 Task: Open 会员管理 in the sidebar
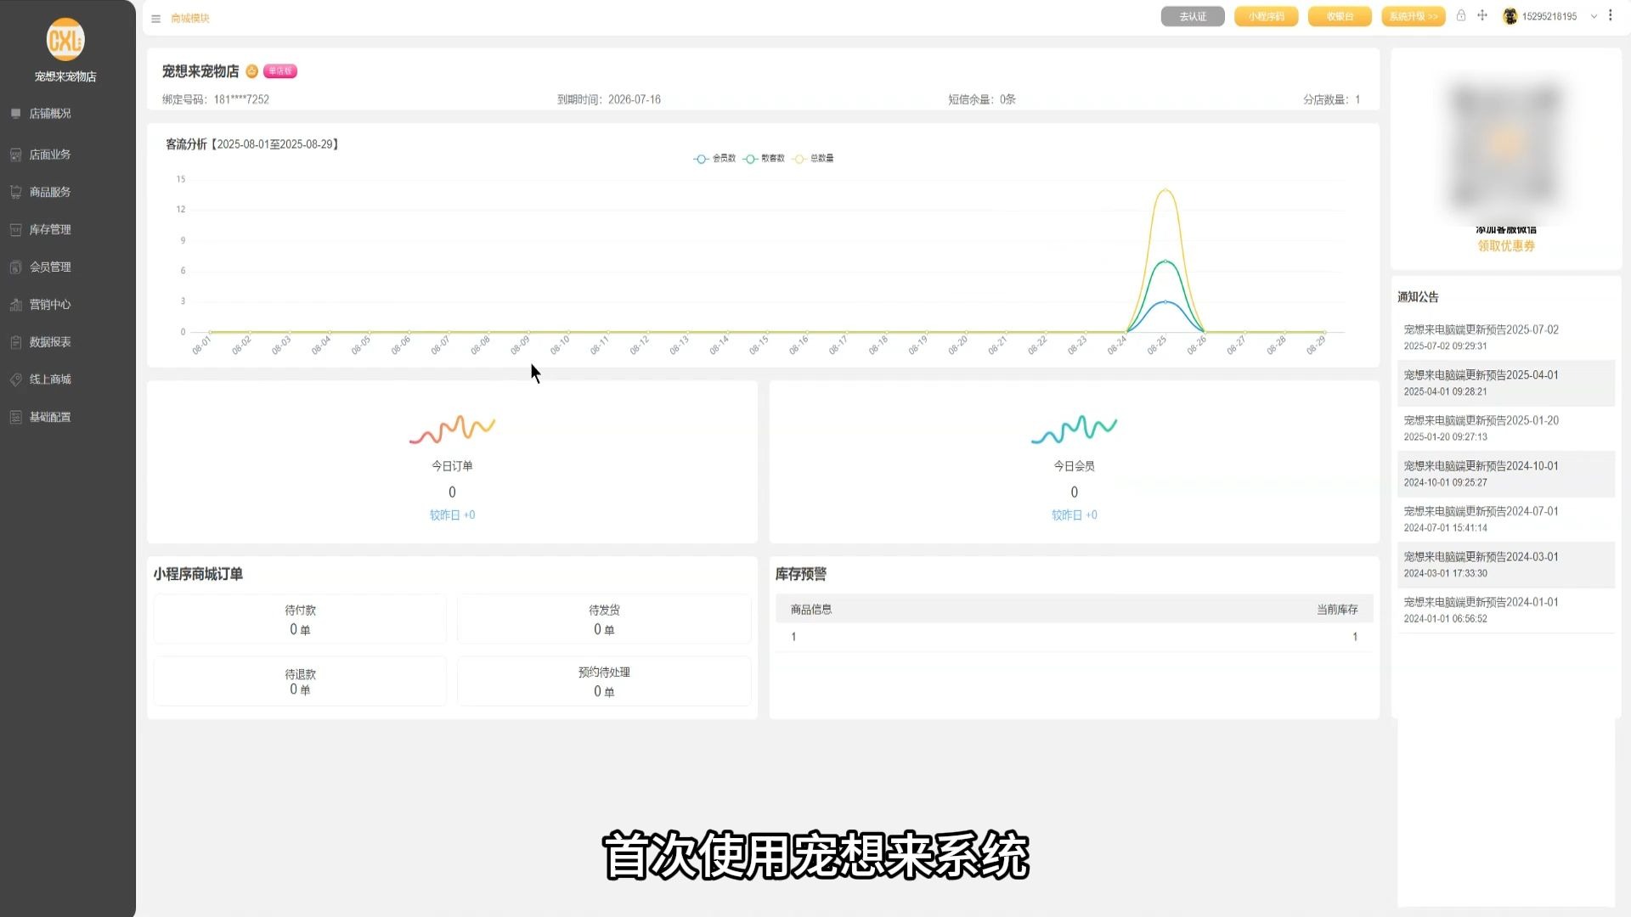pyautogui.click(x=50, y=267)
